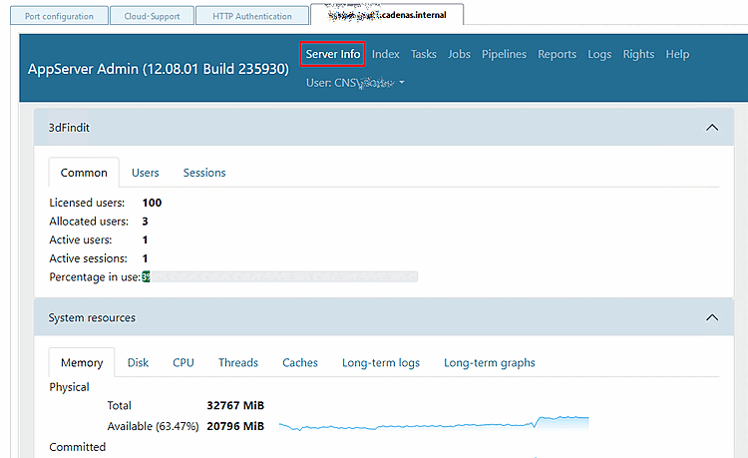This screenshot has width=748, height=458.
Task: Open the Rights menu item
Action: pyautogui.click(x=638, y=54)
